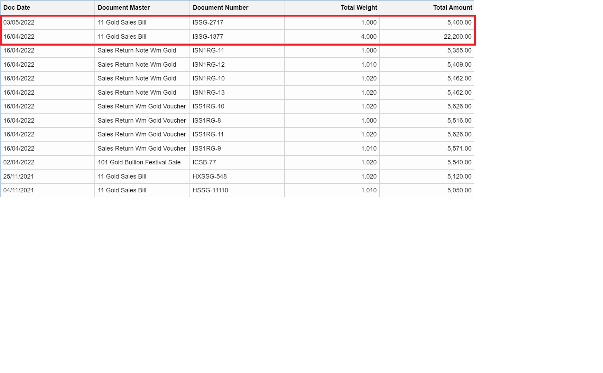Click Sales Return Voucher in ISS1RG-8 row
This screenshot has width=603, height=373.
142,121
